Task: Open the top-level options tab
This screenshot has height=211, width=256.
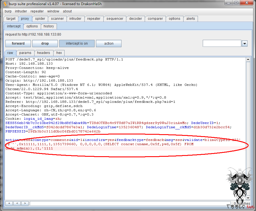Action: click(174, 19)
